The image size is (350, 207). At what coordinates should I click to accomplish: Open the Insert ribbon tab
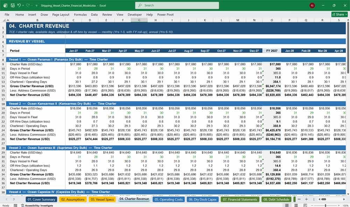(x=32, y=14)
